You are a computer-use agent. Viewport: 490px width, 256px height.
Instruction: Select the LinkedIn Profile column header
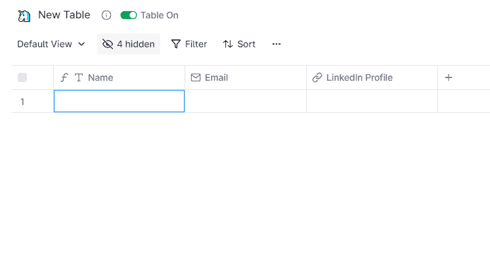(x=372, y=77)
